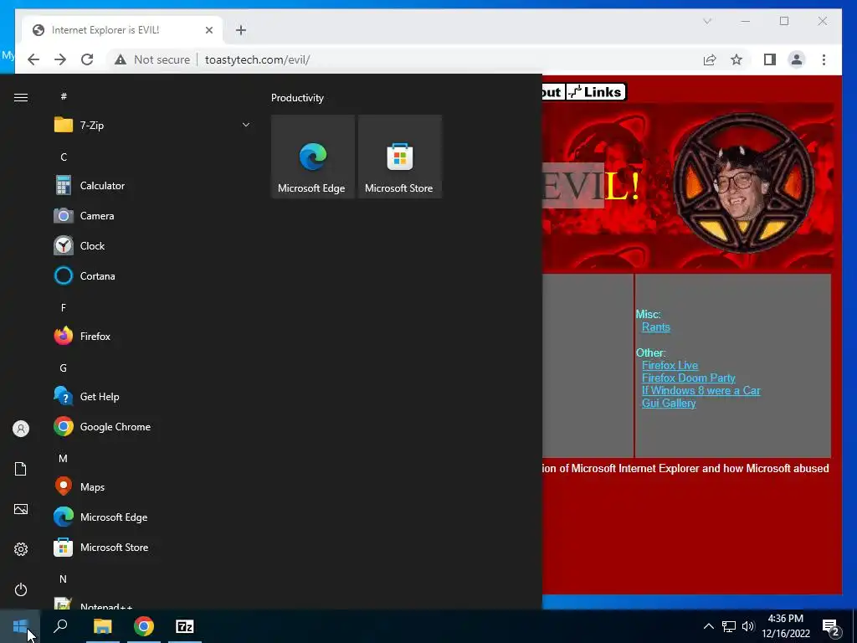Go back in Chrome
Screen dimensions: 857x643
point(33,59)
